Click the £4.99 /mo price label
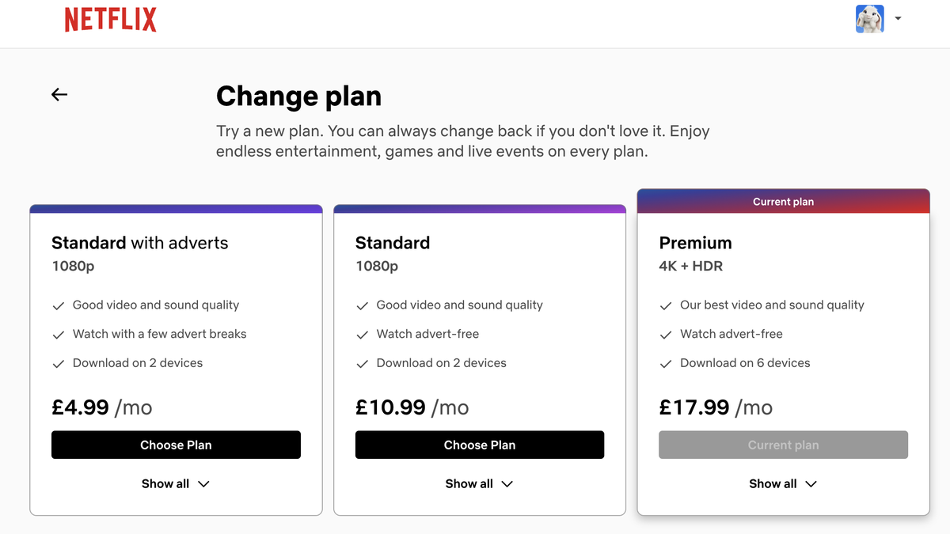This screenshot has height=534, width=950. pos(102,407)
